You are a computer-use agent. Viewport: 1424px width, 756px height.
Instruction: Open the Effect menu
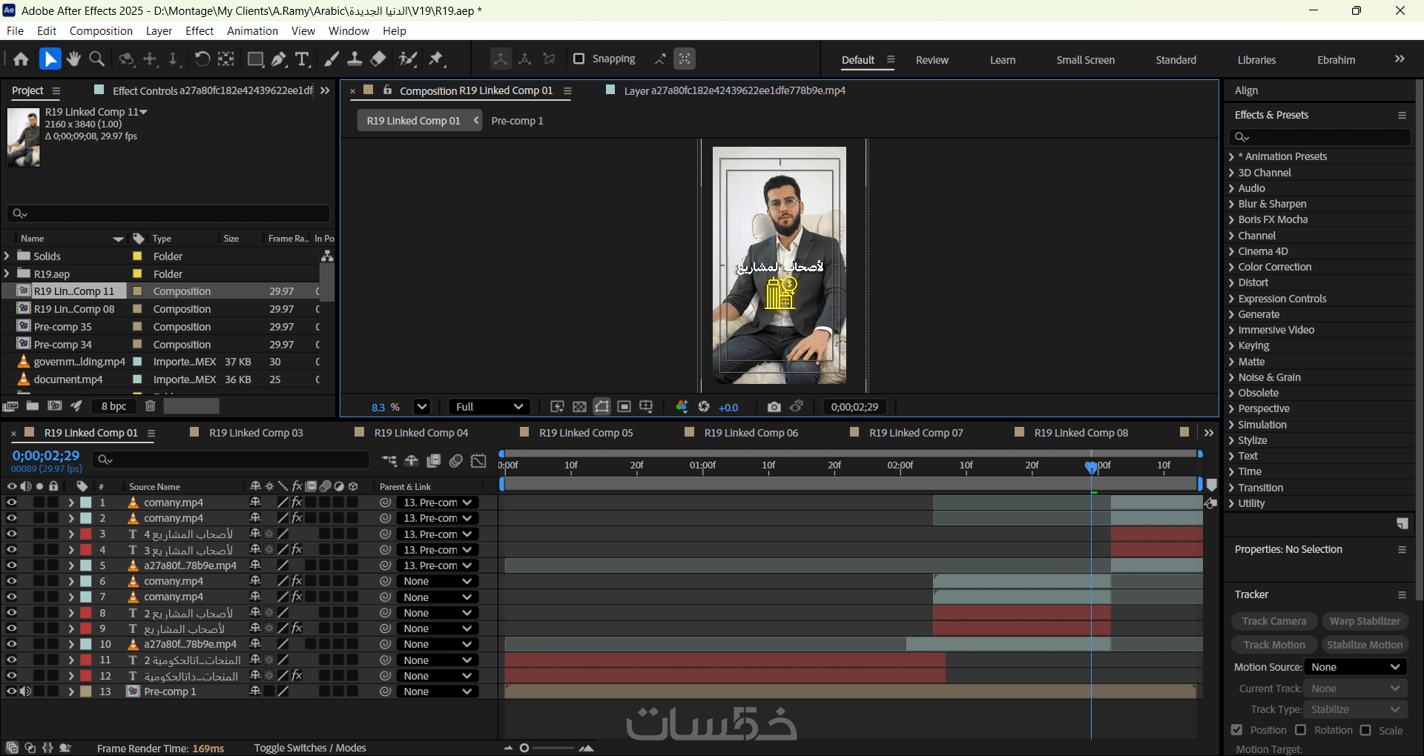click(x=200, y=31)
